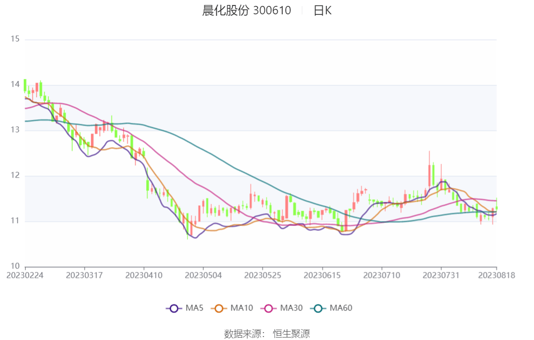Click the 数据来源 恒生聚源 source text
Screen dimensions: 534x340
tap(267, 334)
